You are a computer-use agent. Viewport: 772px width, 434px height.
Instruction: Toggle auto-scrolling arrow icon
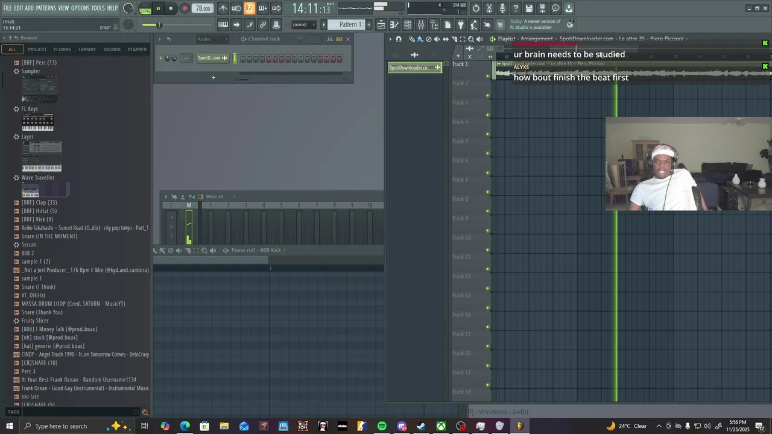[x=236, y=25]
